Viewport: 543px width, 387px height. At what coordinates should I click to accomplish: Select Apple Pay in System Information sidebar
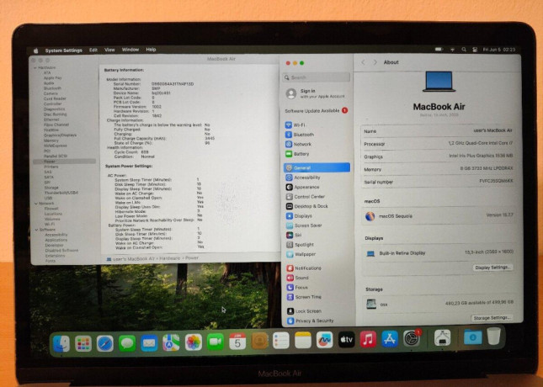coord(52,78)
